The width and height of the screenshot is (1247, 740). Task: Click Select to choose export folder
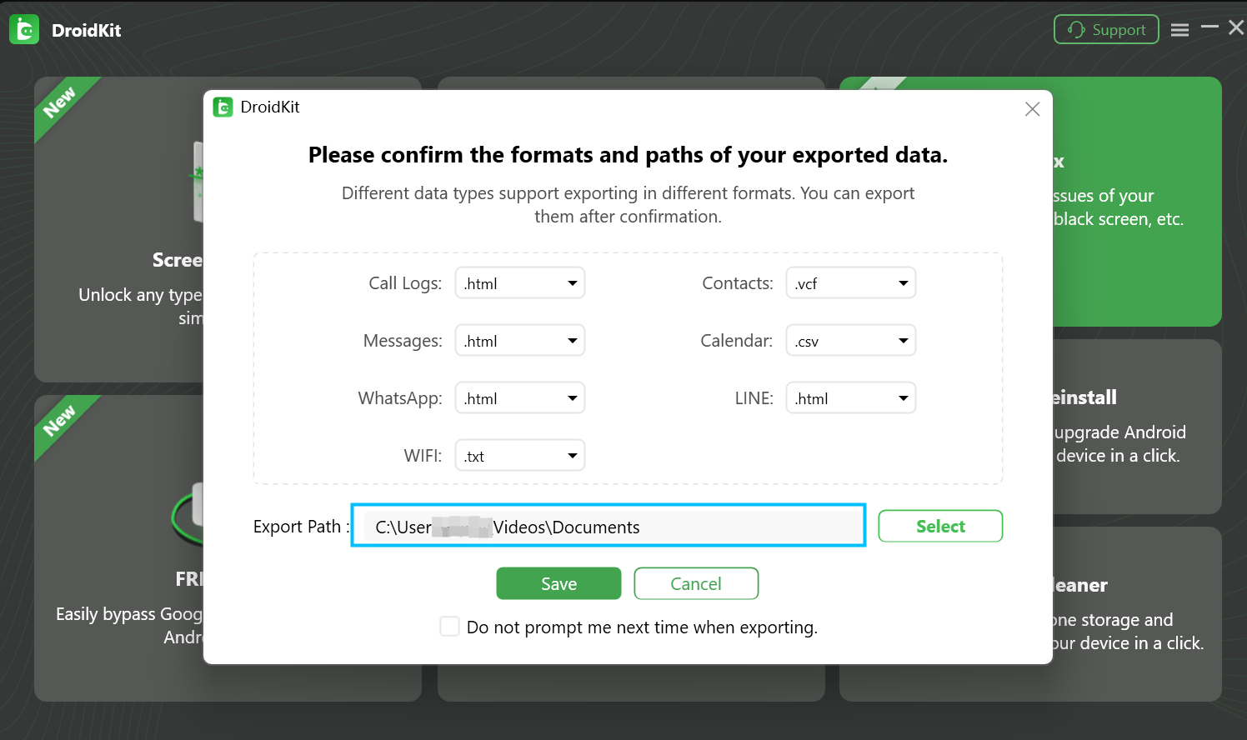(940, 526)
